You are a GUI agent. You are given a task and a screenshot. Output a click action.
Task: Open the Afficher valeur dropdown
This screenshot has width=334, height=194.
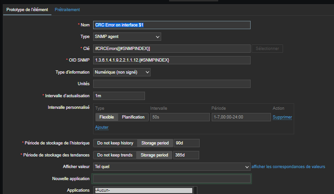171,167
